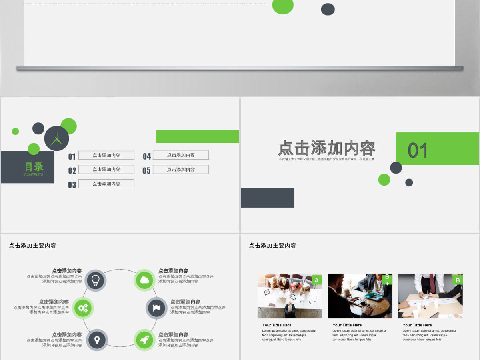Viewport: 480px width, 360px height.
Task: Select the 02 contents text box
Action: (x=106, y=170)
